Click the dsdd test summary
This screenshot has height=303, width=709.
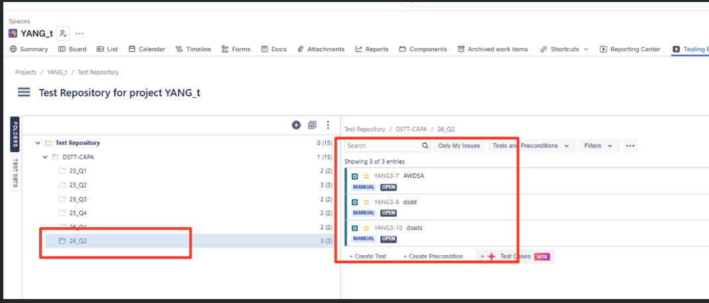pos(410,202)
